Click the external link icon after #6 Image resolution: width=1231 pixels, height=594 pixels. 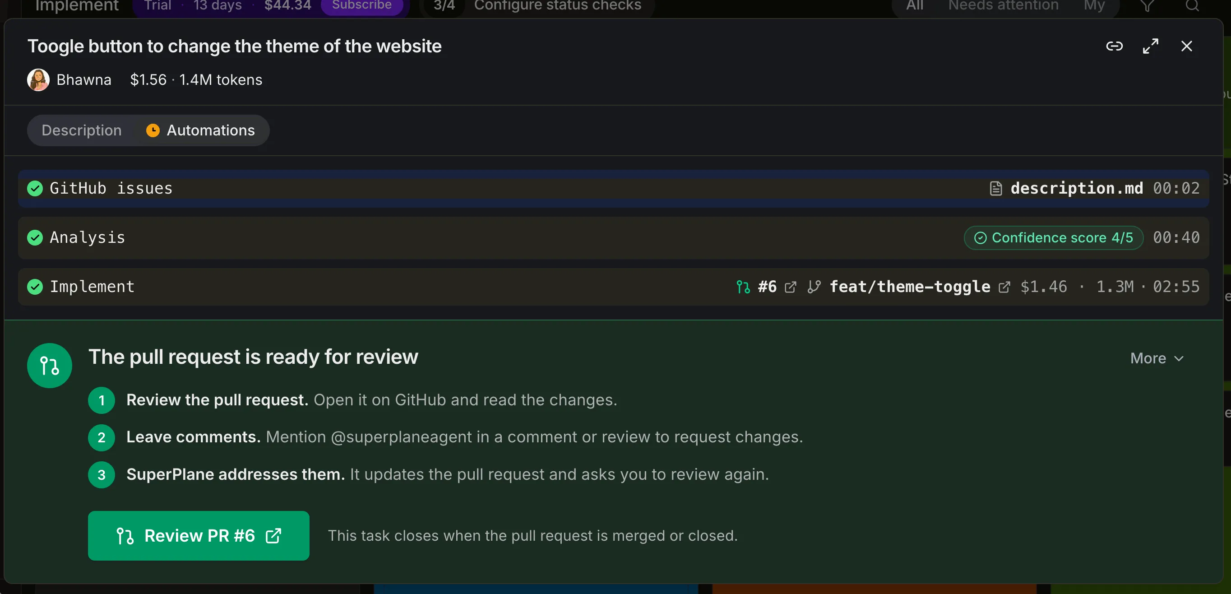pyautogui.click(x=791, y=287)
